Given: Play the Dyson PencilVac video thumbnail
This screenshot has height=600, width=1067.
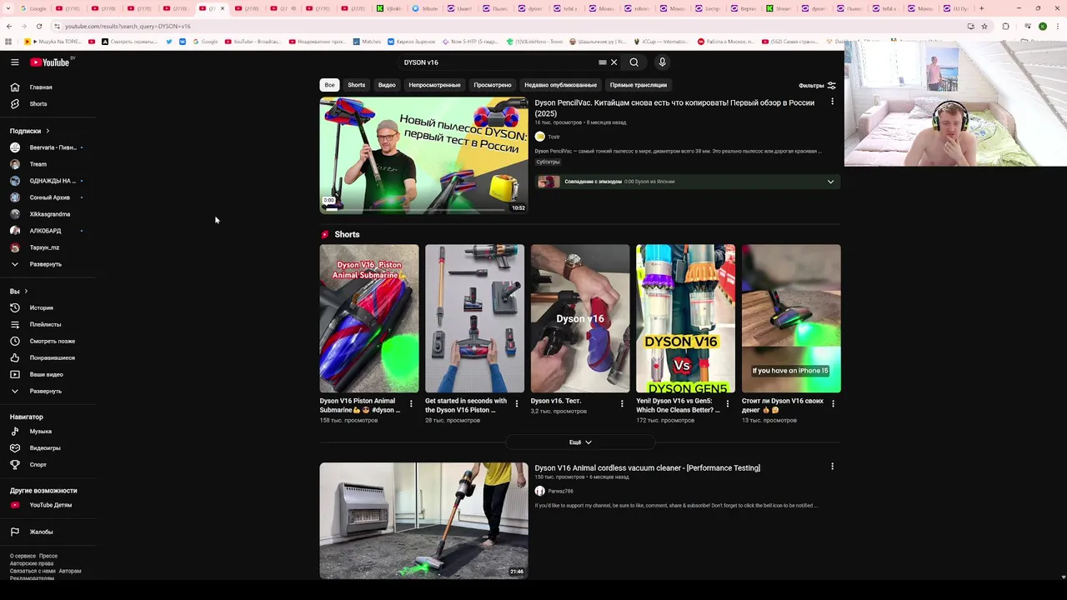Looking at the screenshot, I should (423, 156).
